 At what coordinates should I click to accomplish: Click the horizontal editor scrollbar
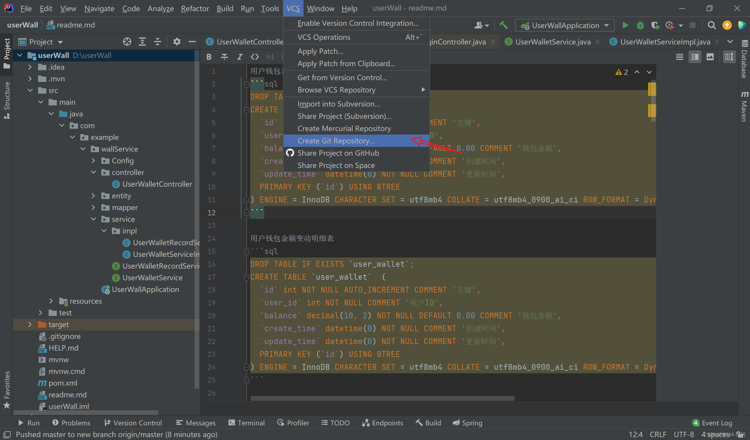382,398
